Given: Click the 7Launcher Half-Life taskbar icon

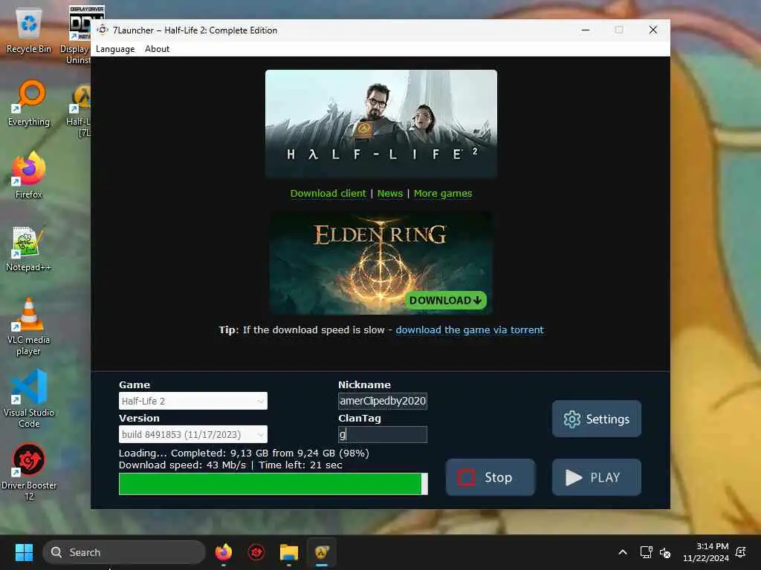Looking at the screenshot, I should click(322, 552).
